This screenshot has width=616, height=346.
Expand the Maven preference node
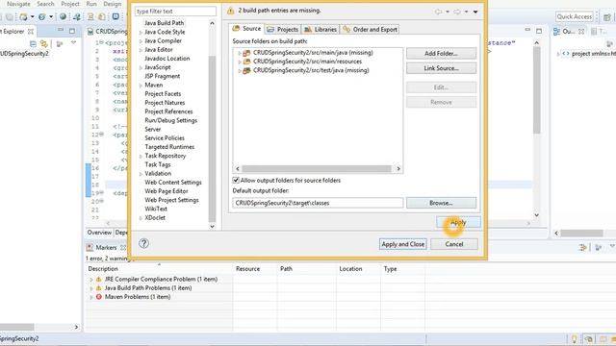[x=141, y=86]
